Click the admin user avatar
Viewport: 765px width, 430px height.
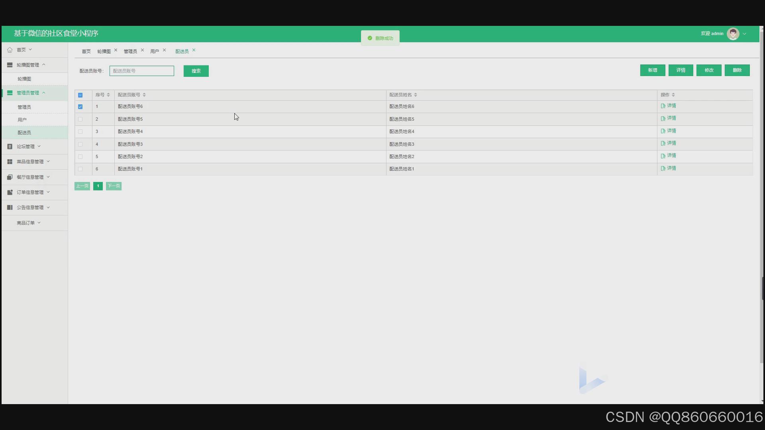click(x=733, y=34)
